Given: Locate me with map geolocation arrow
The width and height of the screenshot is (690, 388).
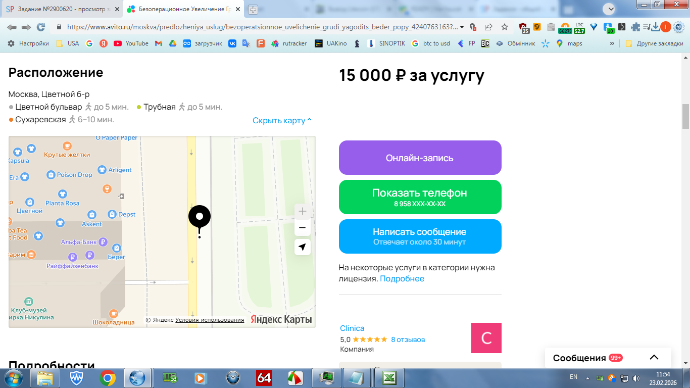Looking at the screenshot, I should point(302,247).
